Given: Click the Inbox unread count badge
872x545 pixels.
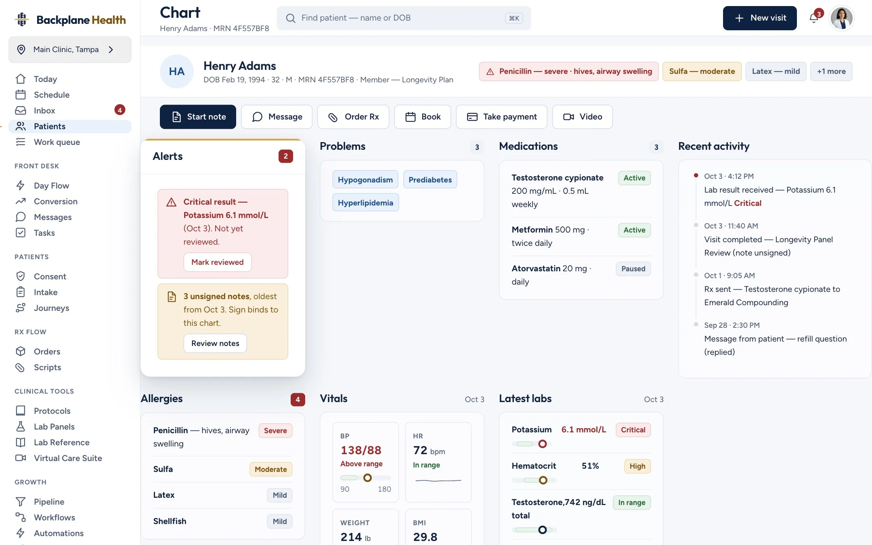Looking at the screenshot, I should pos(119,110).
